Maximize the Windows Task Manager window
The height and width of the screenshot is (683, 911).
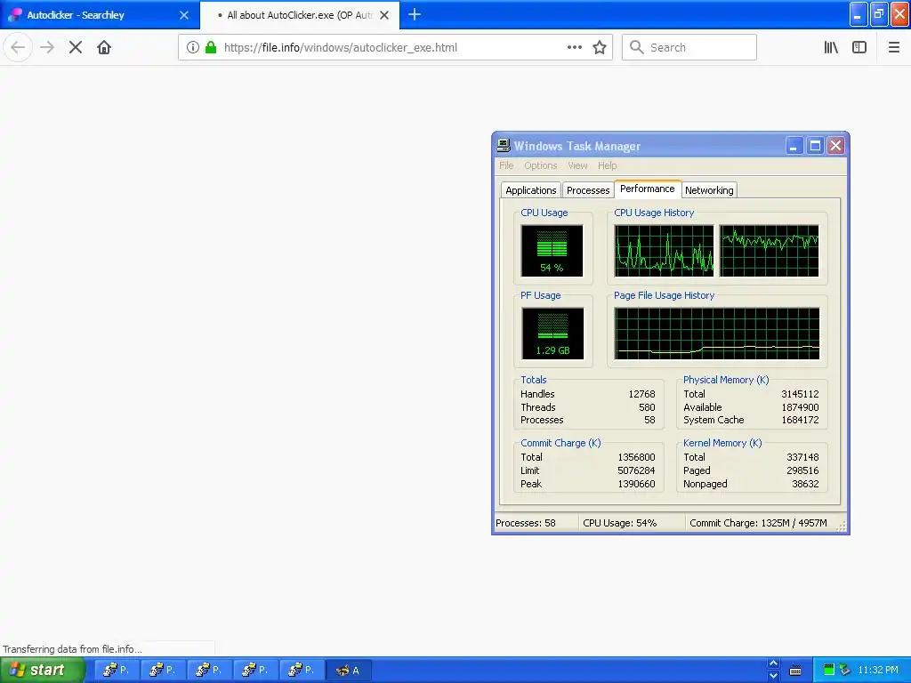(x=815, y=146)
